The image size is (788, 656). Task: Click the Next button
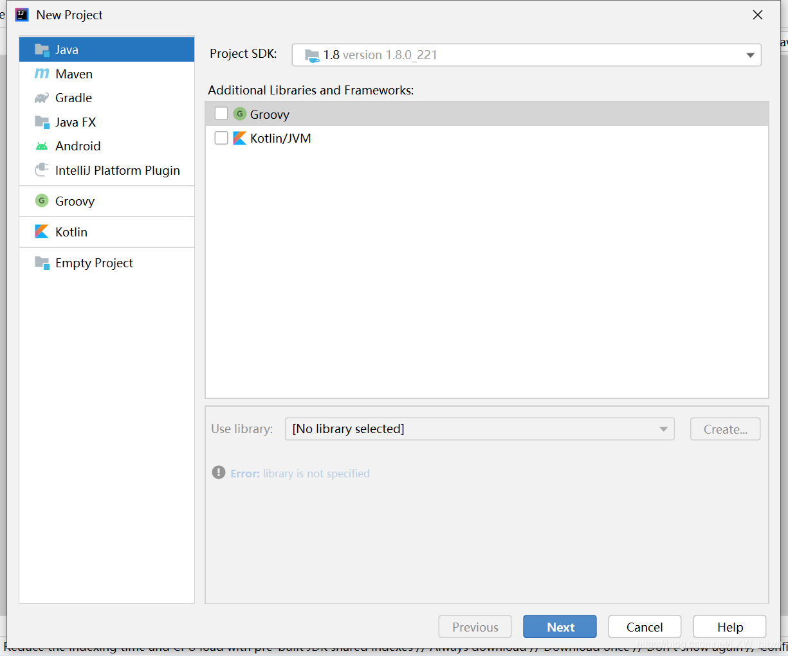pyautogui.click(x=560, y=627)
